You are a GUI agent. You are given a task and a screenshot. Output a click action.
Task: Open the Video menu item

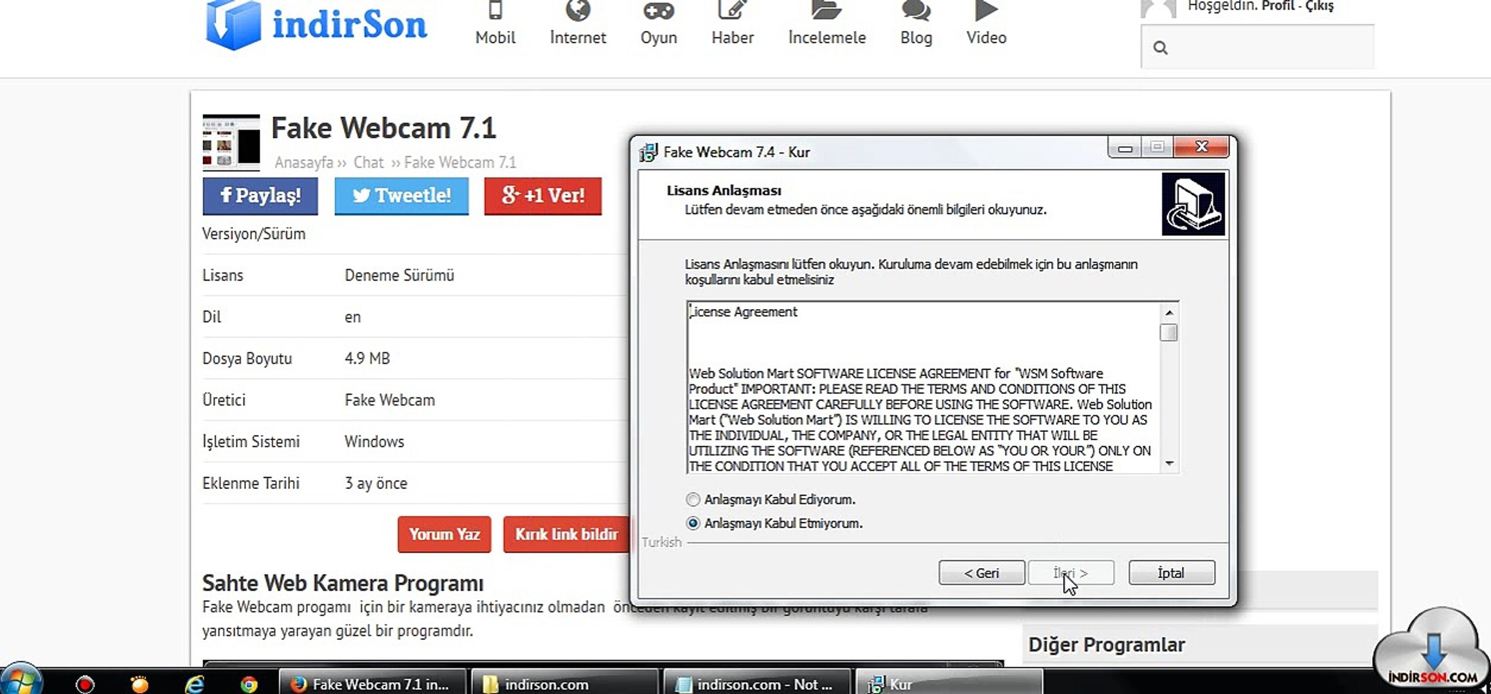986,38
